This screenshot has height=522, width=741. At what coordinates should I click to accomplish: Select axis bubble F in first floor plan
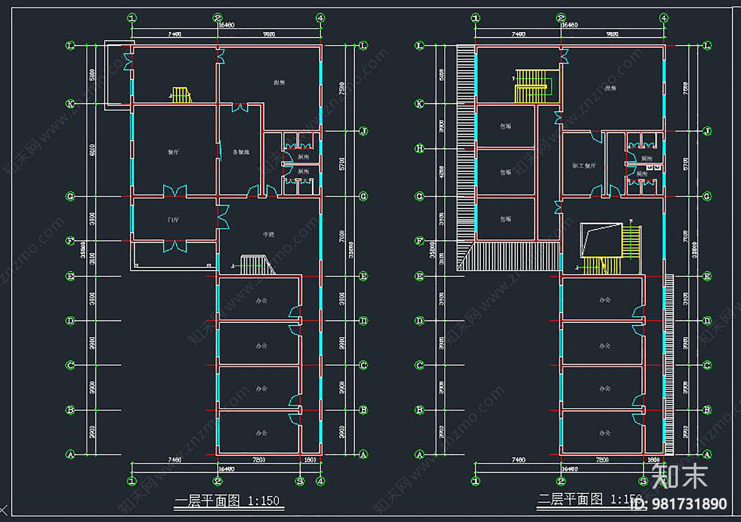[x=70, y=241]
